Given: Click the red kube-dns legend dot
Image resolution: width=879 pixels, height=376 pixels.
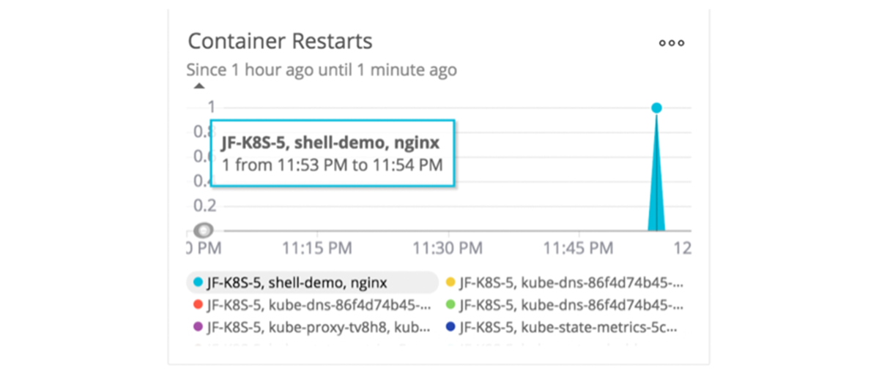Looking at the screenshot, I should pos(198,304).
